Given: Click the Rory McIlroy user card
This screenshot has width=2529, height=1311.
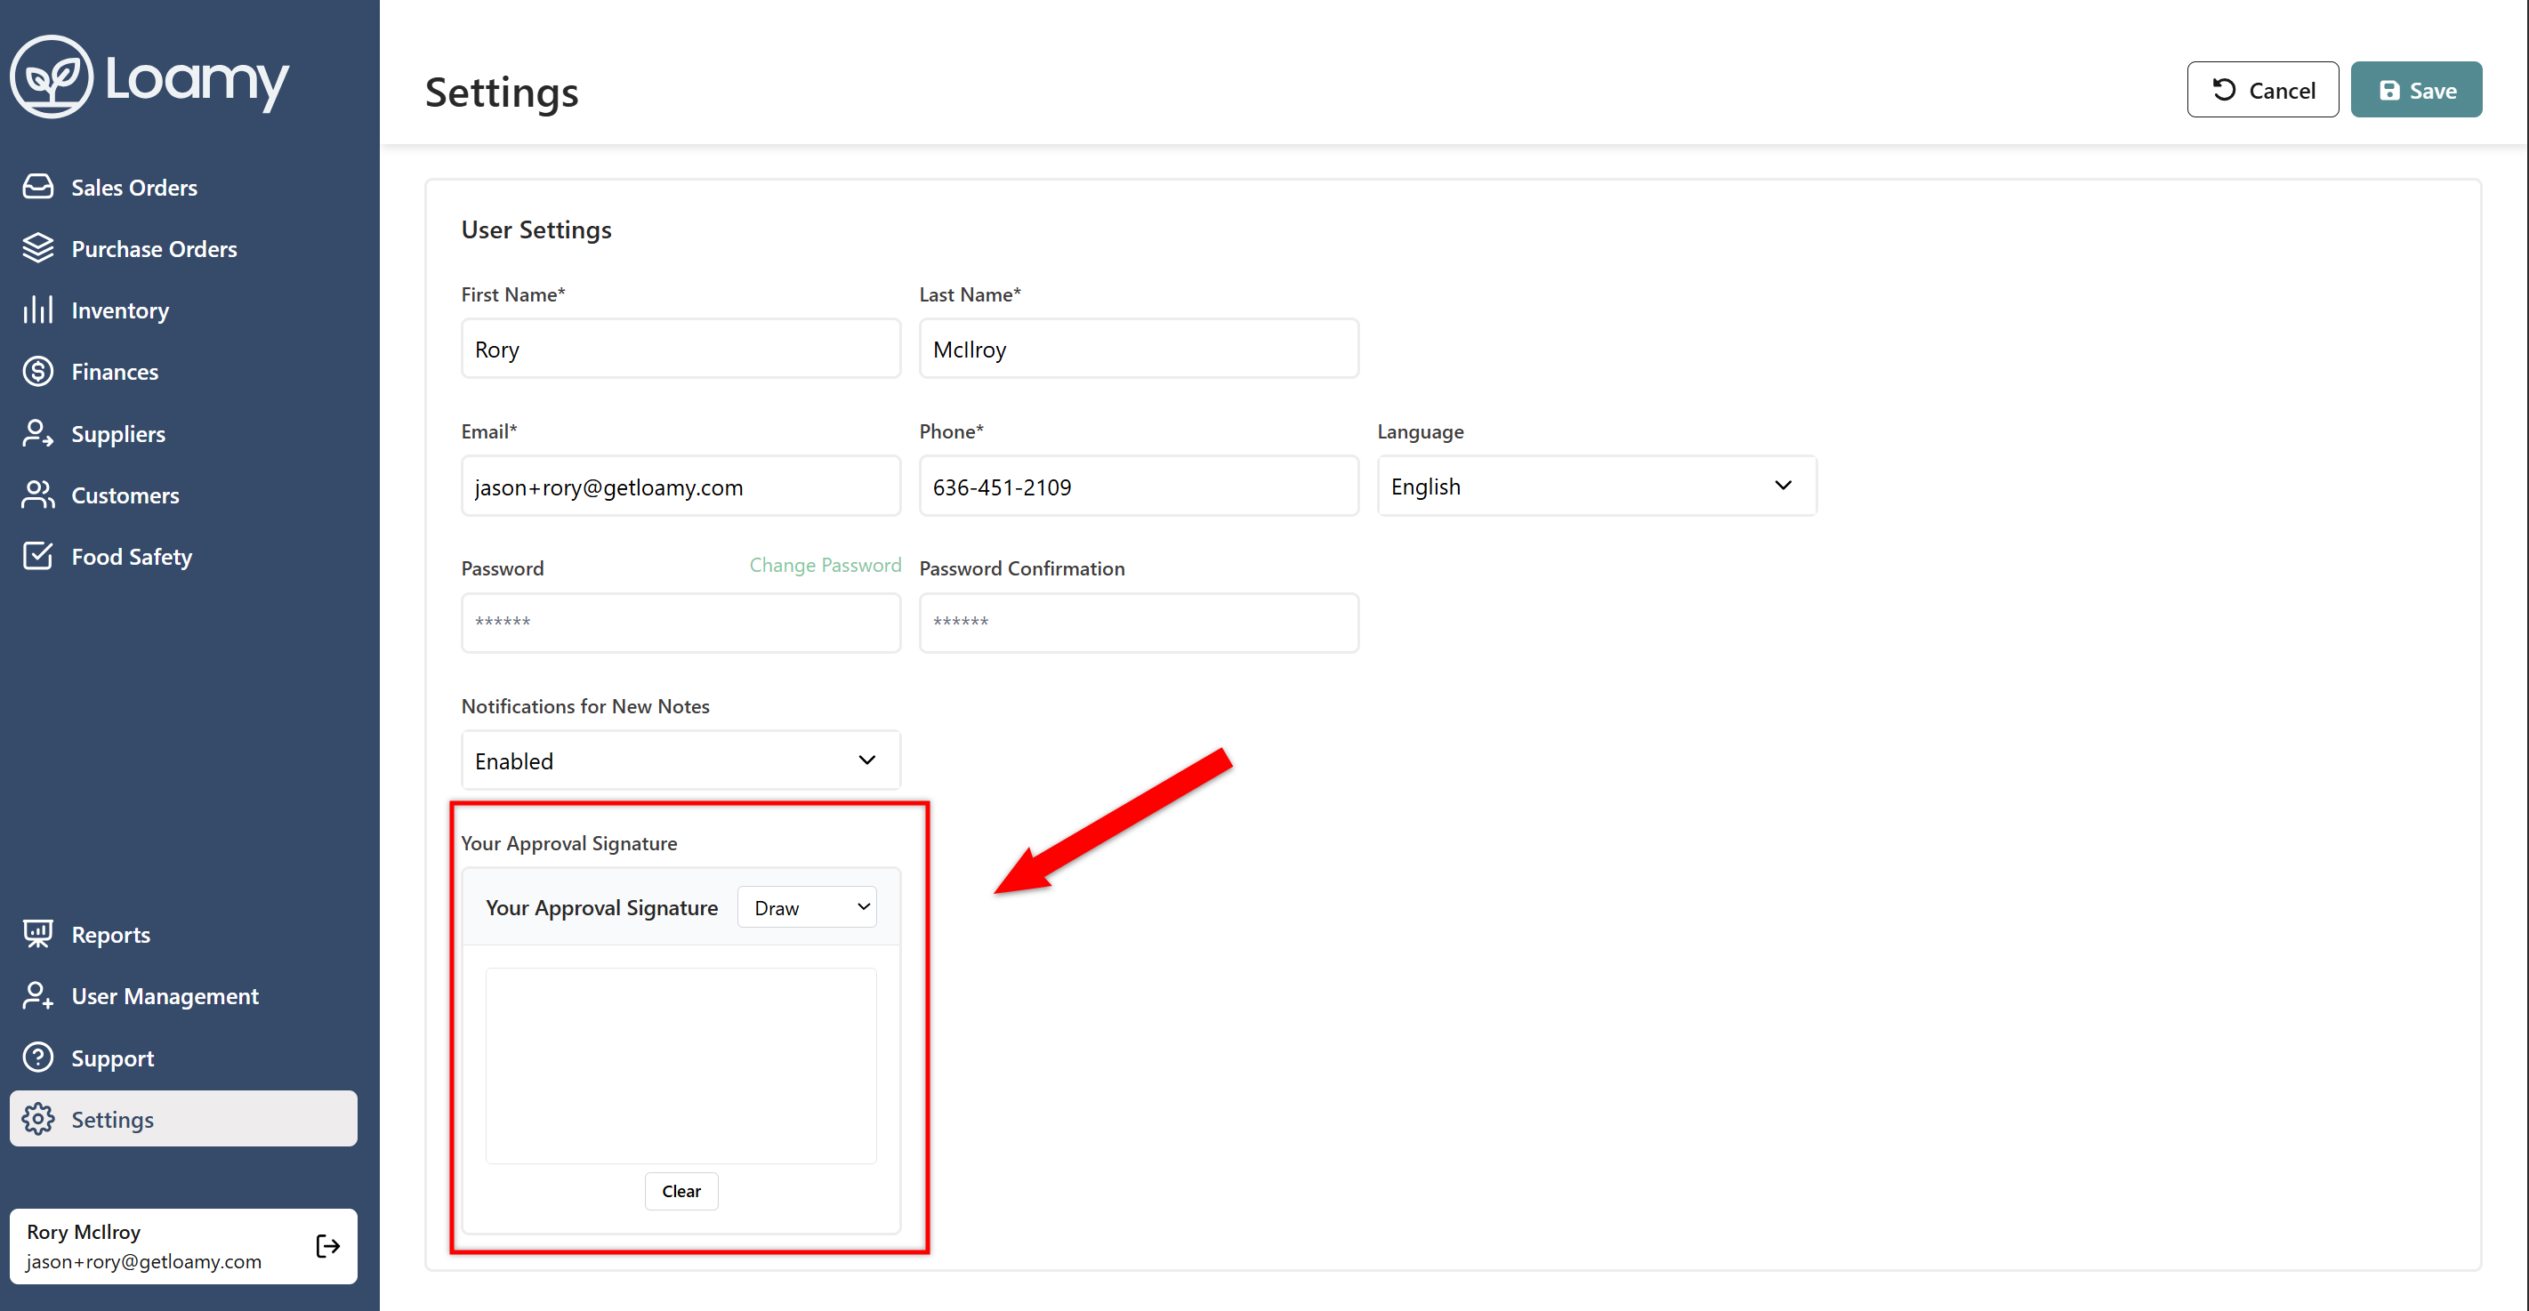Looking at the screenshot, I should click(x=183, y=1245).
